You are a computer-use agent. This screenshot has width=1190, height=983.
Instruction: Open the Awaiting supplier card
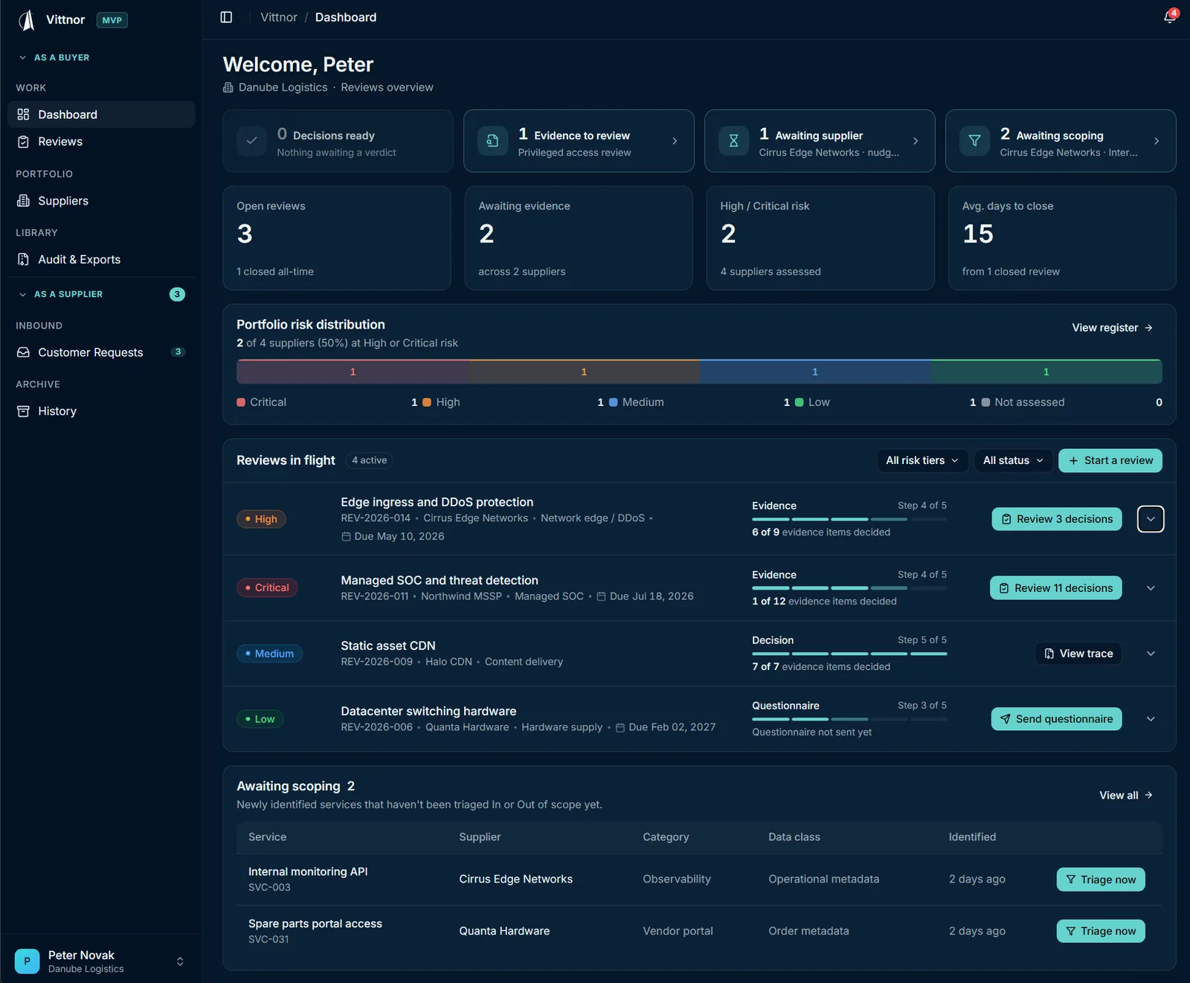[820, 141]
